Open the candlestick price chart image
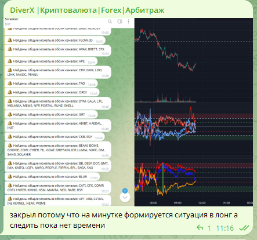Viewport: 257px width, 240px height. pyautogui.click(x=194, y=112)
